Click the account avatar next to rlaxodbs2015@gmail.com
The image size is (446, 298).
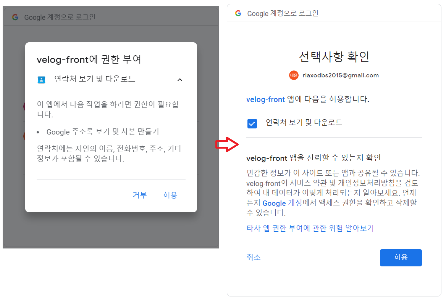(294, 75)
